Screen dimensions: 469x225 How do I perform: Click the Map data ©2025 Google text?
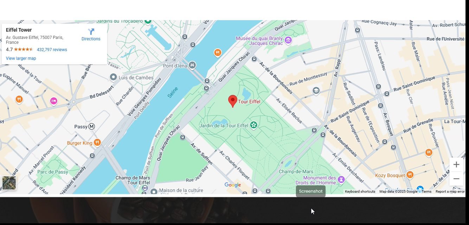pyautogui.click(x=398, y=191)
